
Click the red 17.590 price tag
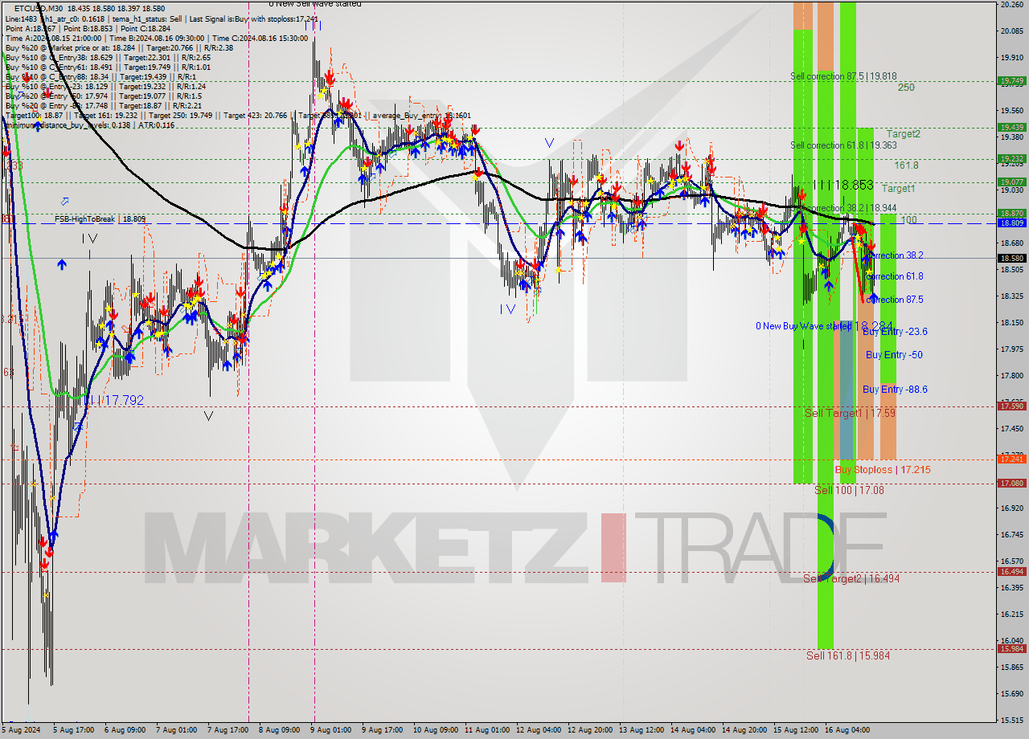coord(1011,406)
